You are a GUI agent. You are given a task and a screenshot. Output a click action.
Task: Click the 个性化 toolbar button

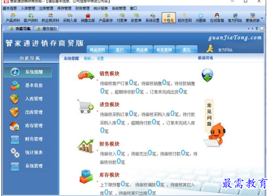(169, 18)
